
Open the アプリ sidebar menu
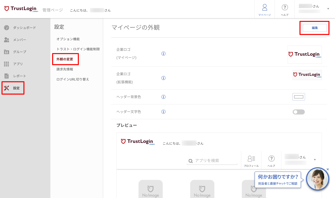18,64
